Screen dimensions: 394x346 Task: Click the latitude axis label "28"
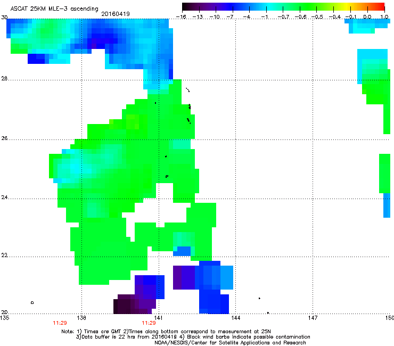[x=4, y=78]
